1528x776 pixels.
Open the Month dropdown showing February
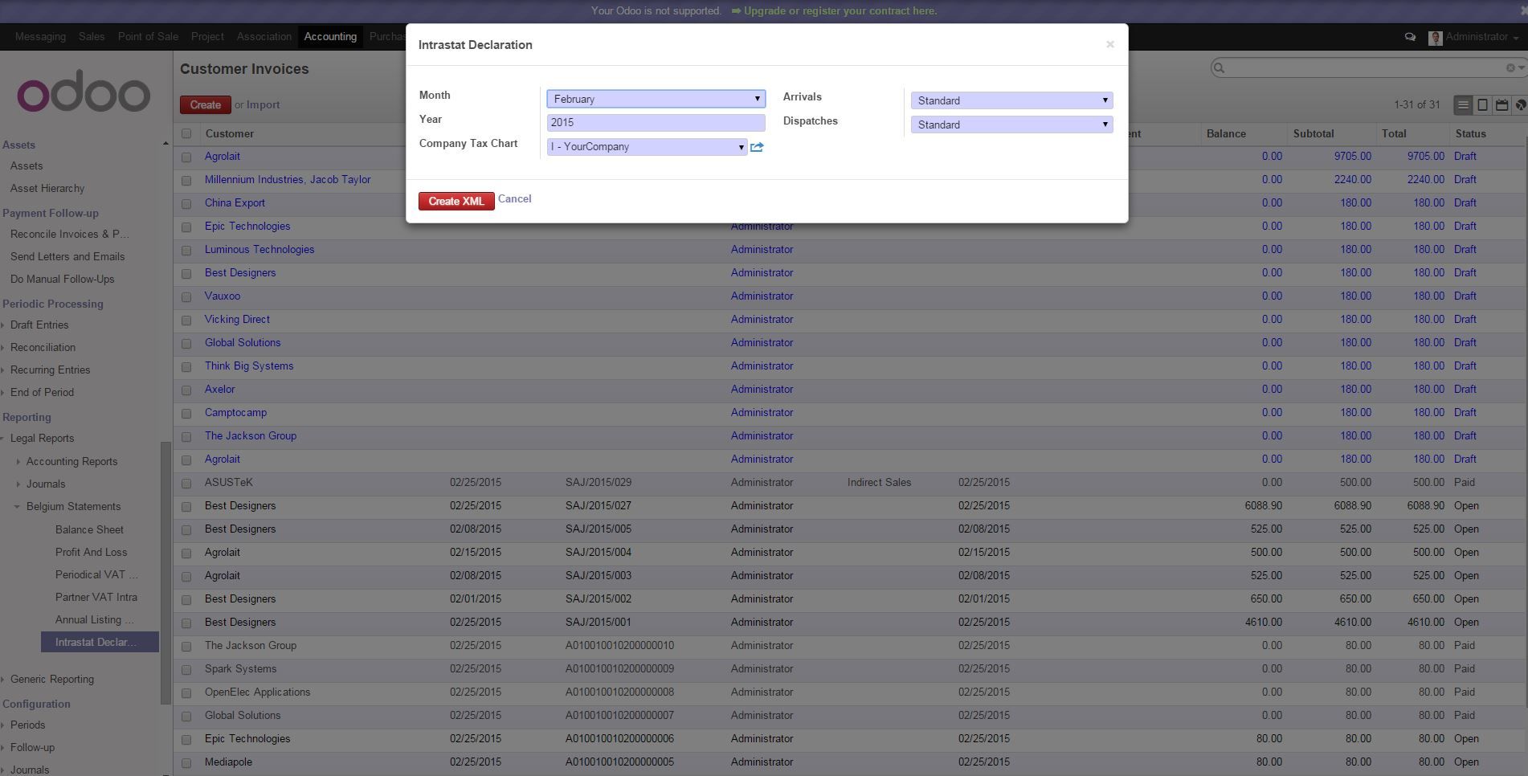tap(656, 99)
